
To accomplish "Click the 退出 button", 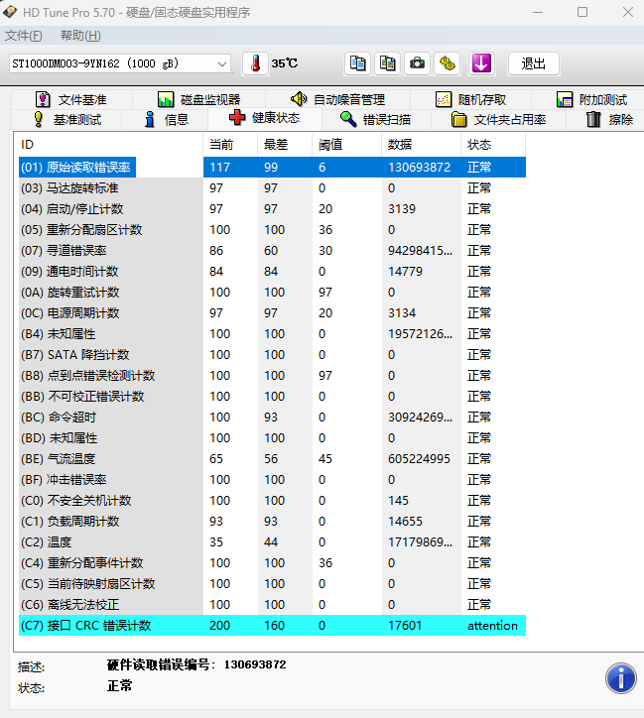I will [534, 63].
